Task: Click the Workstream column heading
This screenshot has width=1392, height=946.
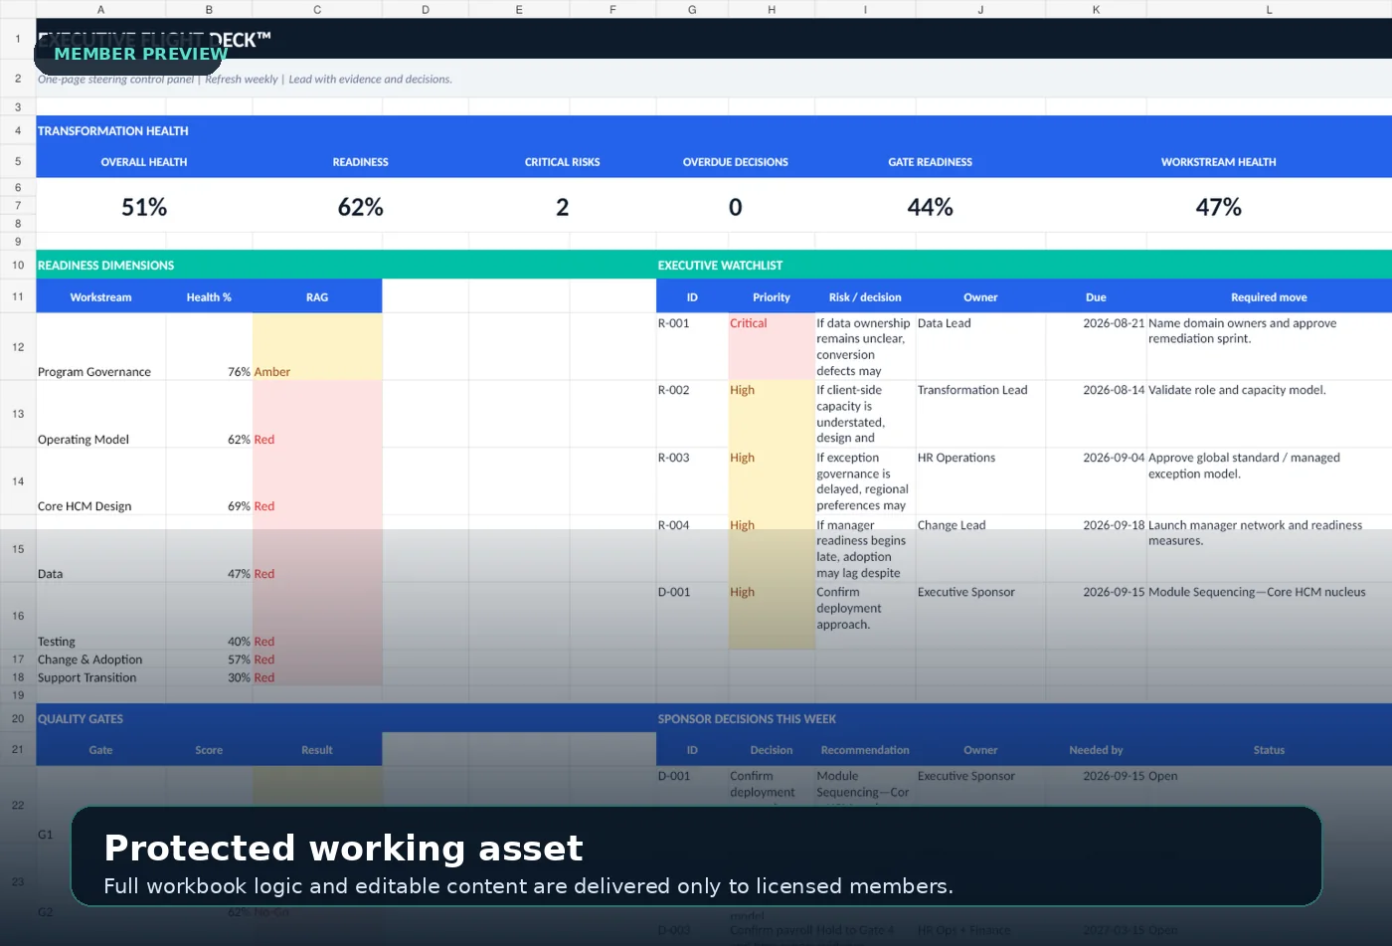Action: click(100, 297)
